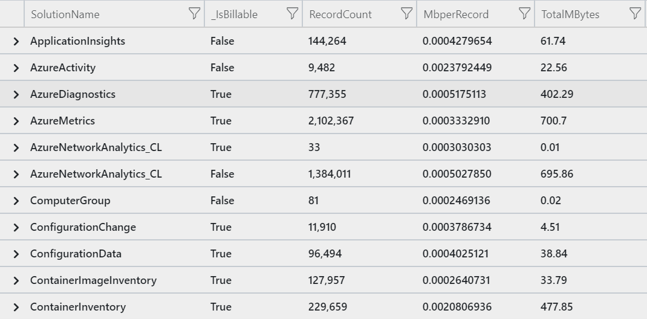Open the _IsBillable column filter icon
The width and height of the screenshot is (647, 319).
coord(292,14)
